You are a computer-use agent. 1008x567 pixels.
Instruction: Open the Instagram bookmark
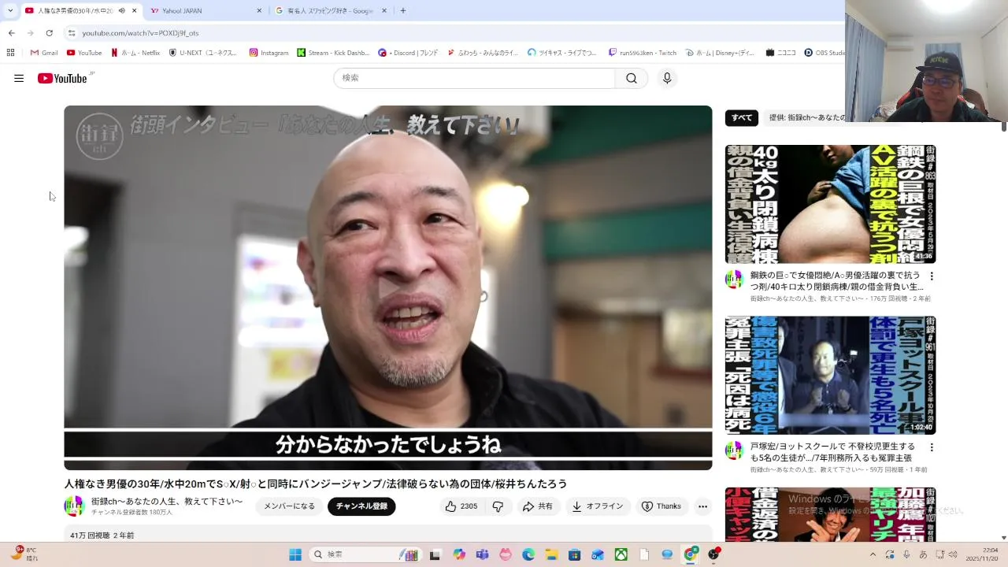(269, 53)
